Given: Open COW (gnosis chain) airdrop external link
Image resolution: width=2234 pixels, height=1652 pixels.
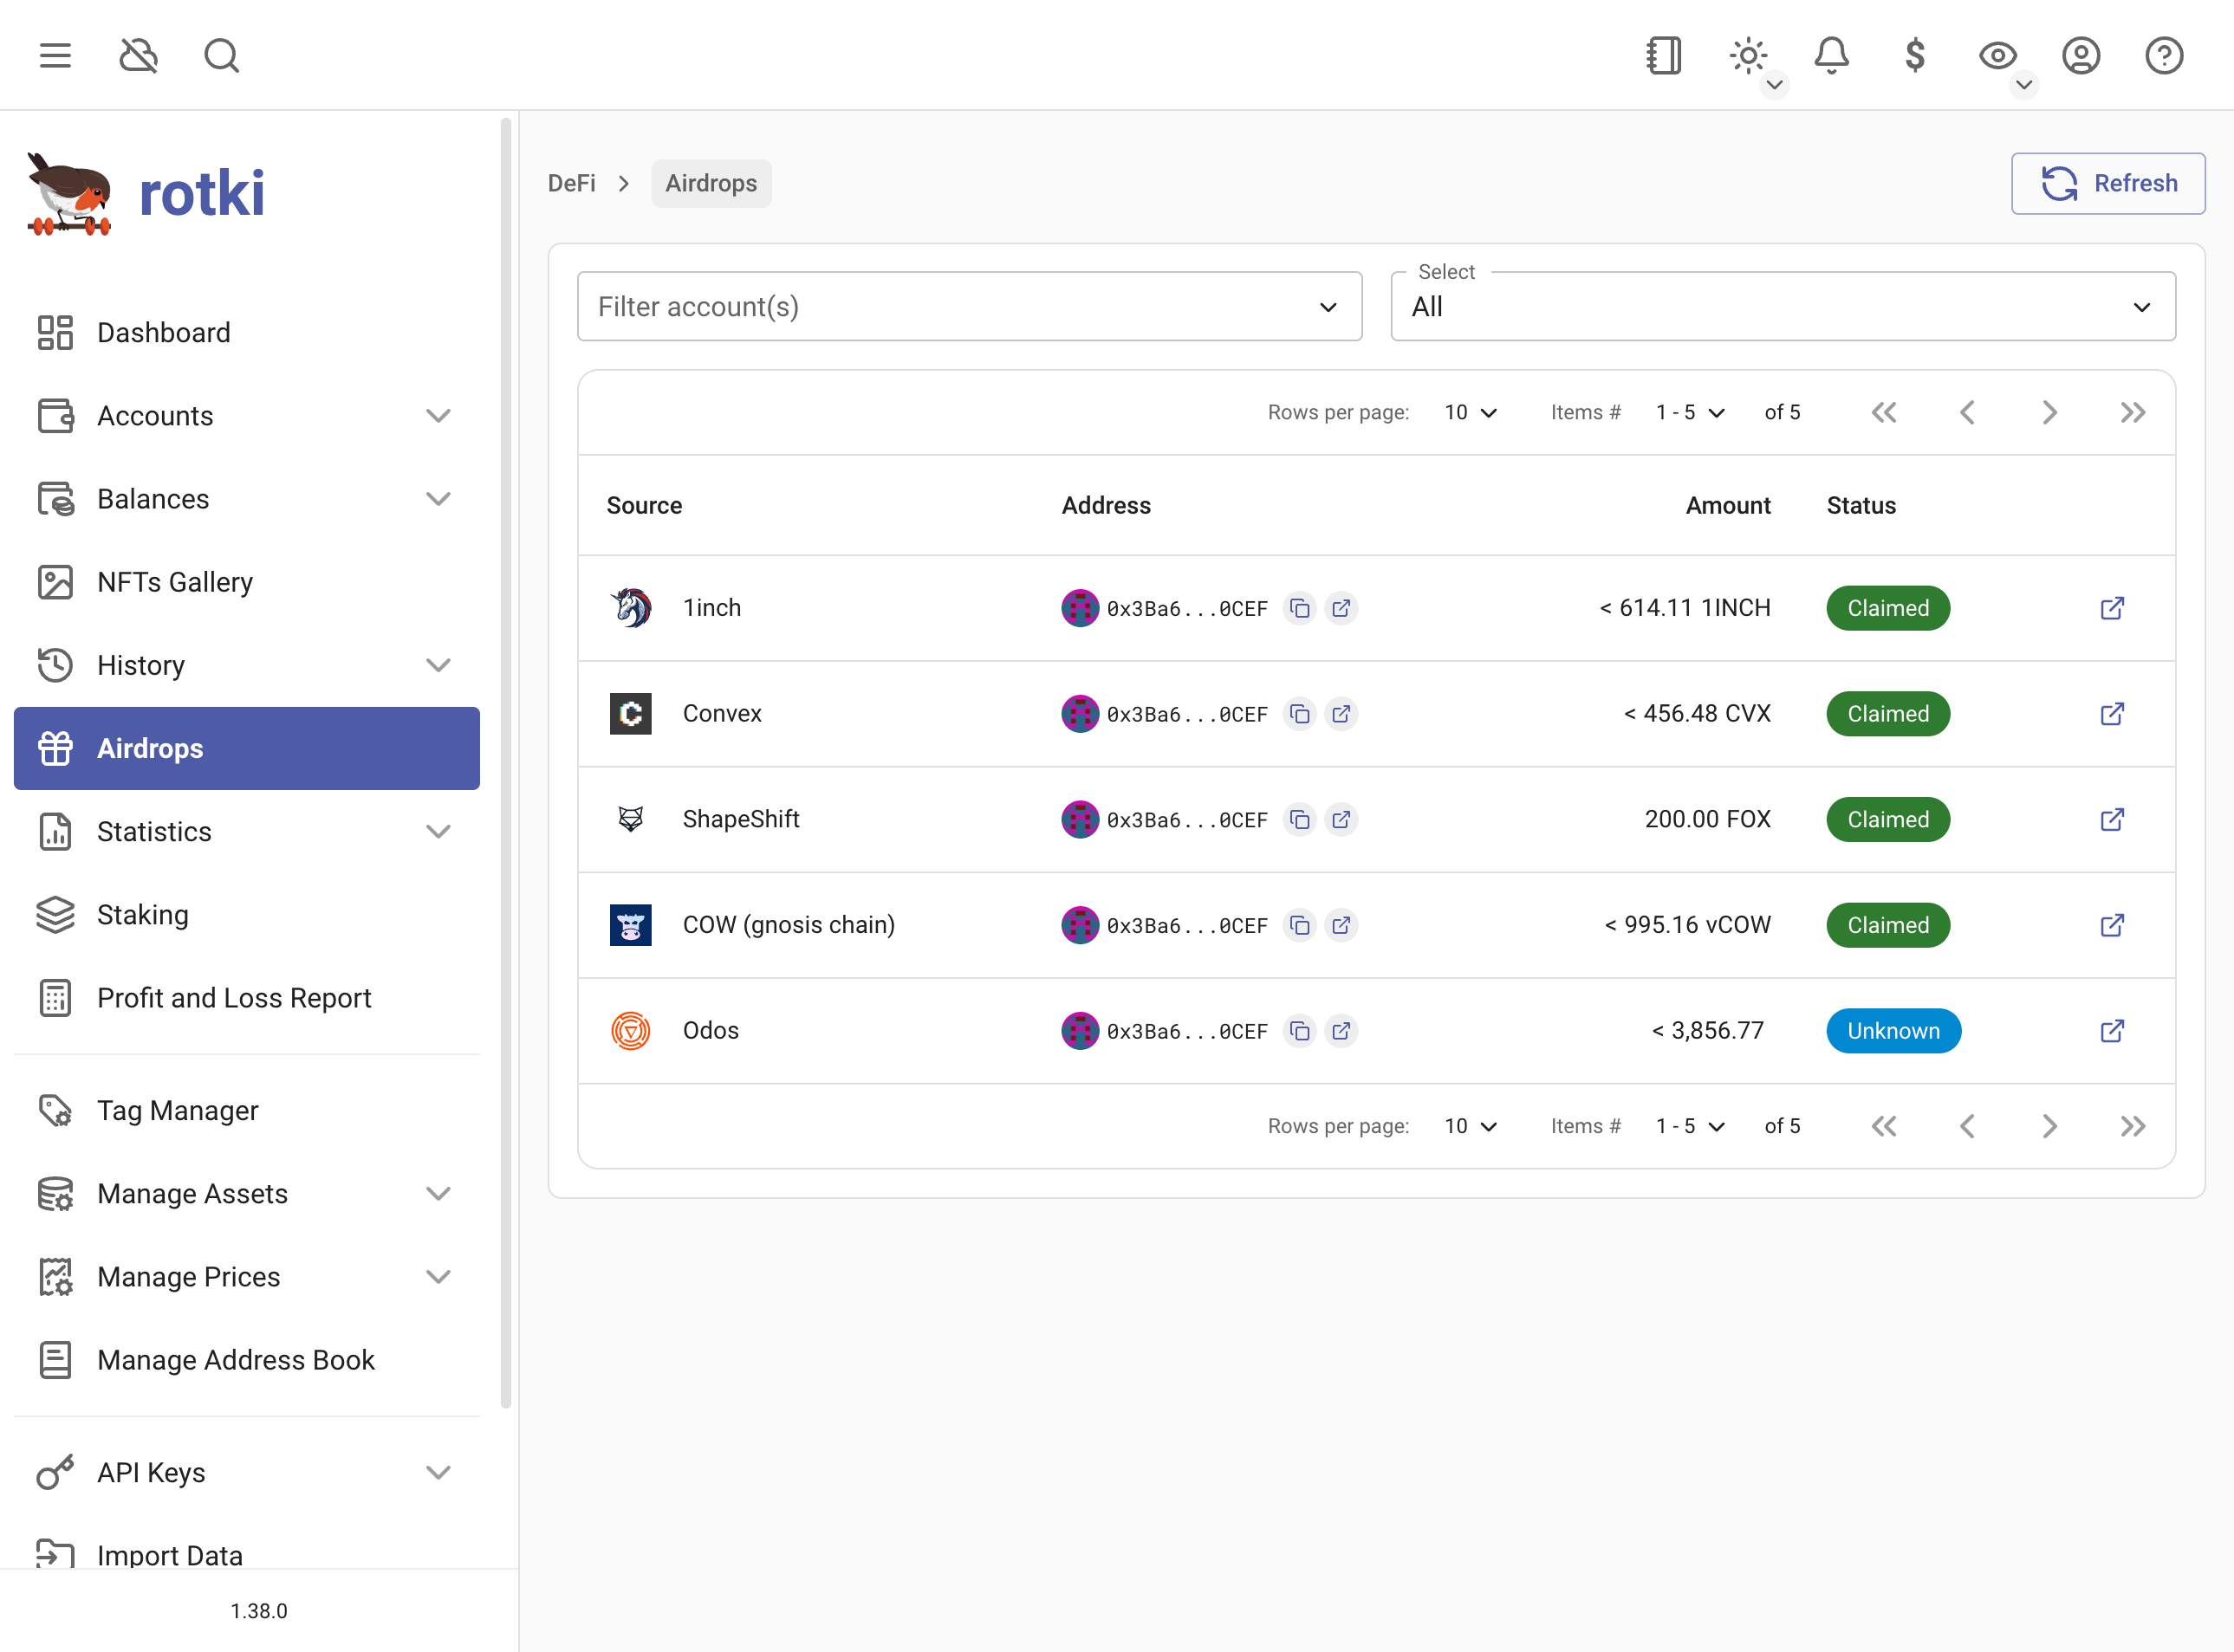Looking at the screenshot, I should (x=2112, y=925).
